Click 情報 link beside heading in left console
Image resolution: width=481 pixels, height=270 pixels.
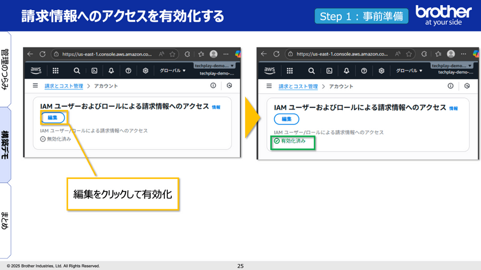click(216, 107)
